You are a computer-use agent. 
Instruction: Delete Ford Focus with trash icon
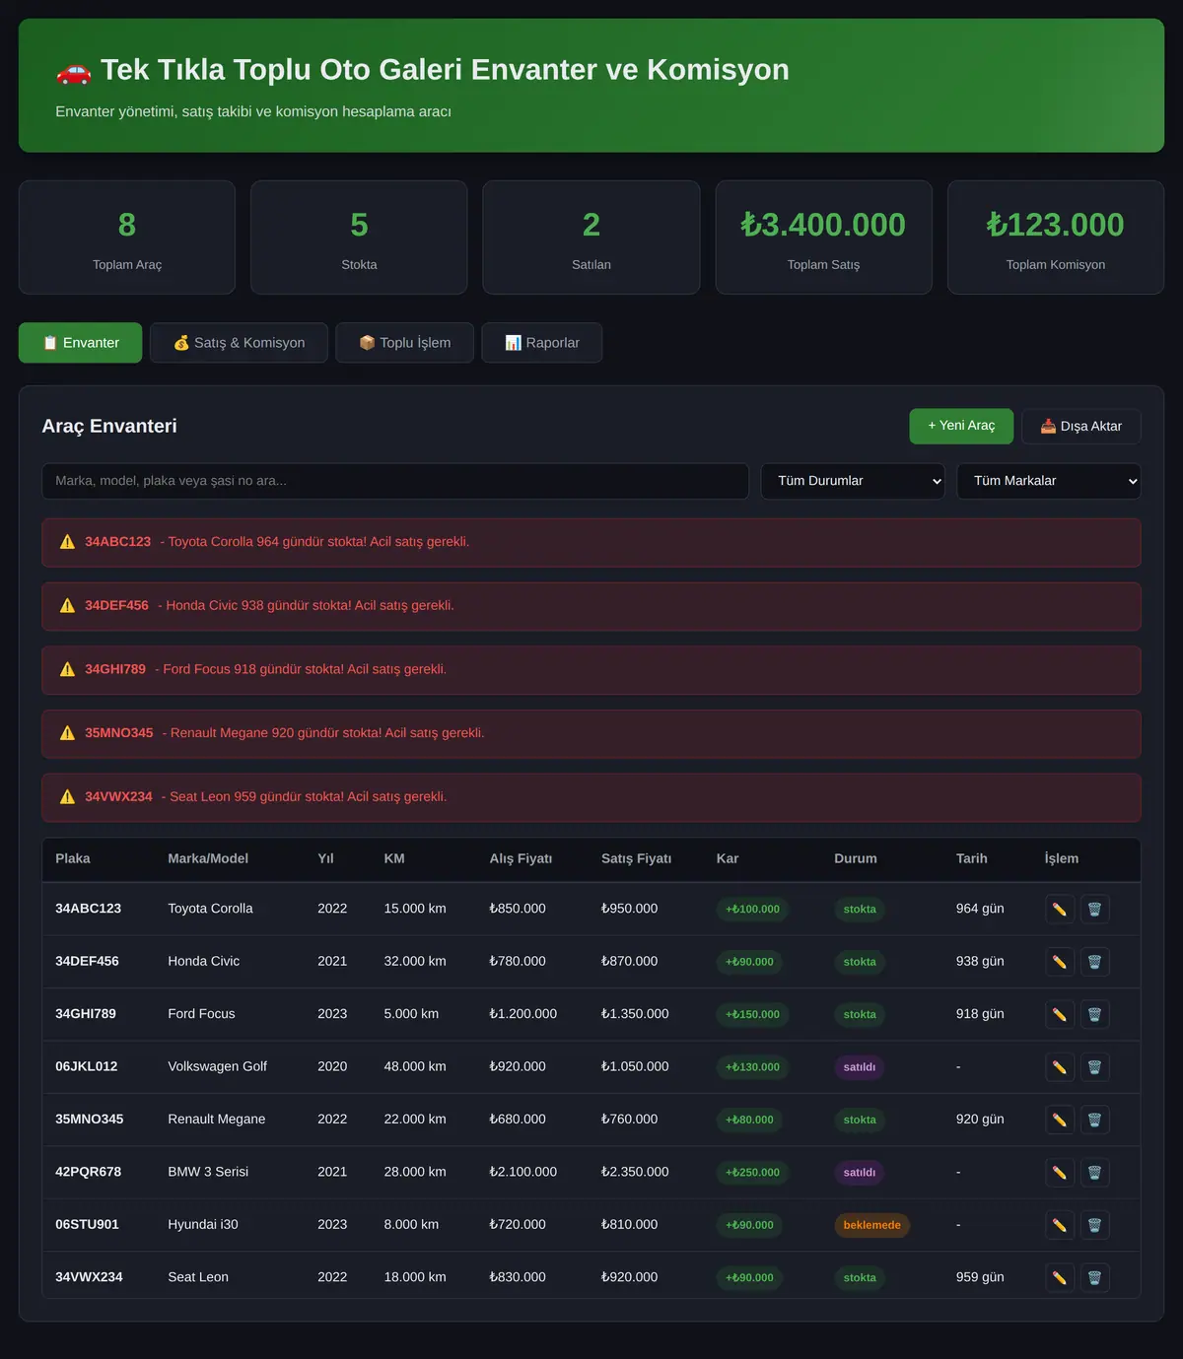[1094, 1014]
